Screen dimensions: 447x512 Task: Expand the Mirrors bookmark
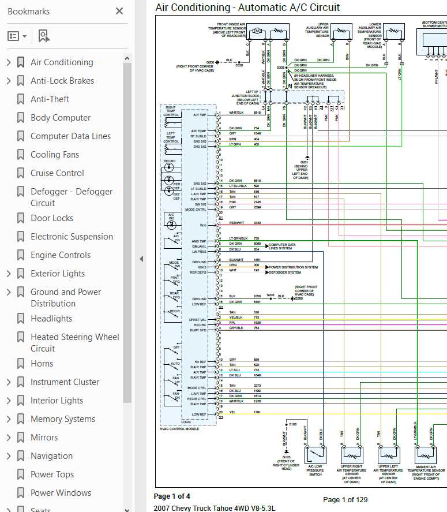pyautogui.click(x=9, y=438)
